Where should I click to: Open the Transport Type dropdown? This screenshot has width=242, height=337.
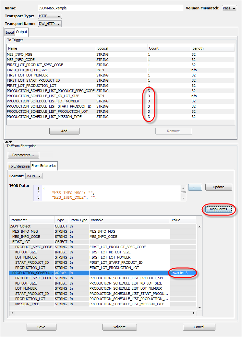pos(50,16)
